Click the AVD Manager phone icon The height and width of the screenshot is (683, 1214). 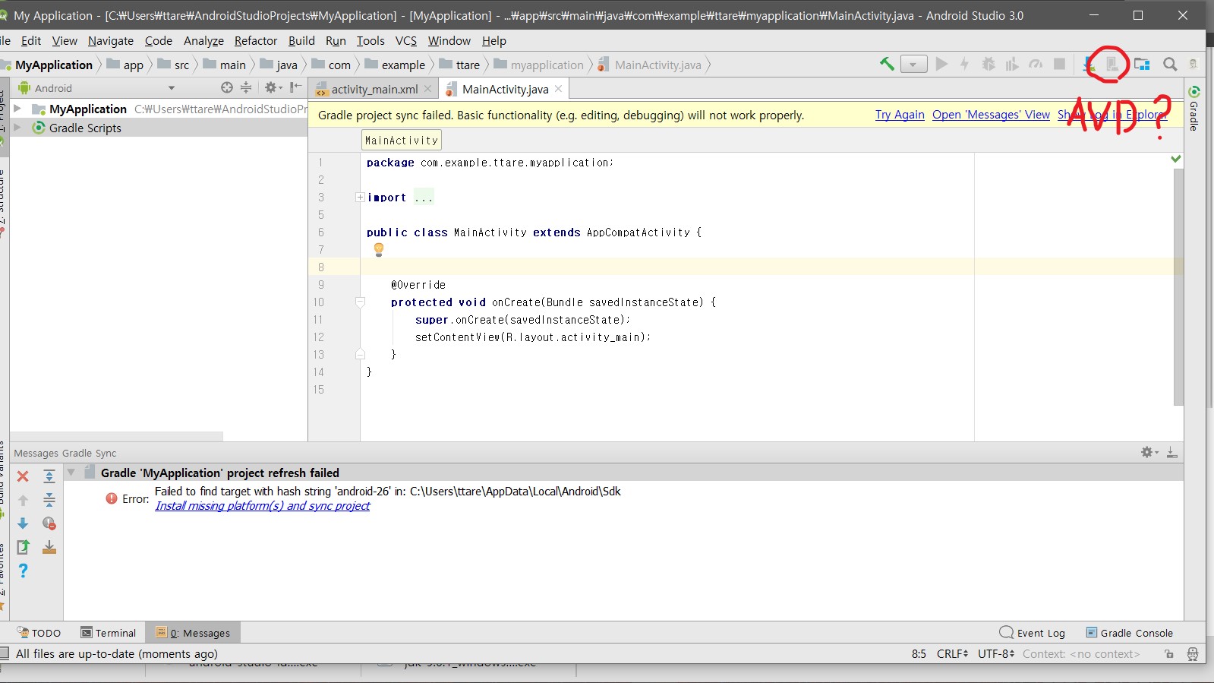click(x=1112, y=65)
